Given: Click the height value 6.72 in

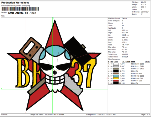Looking at the screenshot, I should click(143, 5).
